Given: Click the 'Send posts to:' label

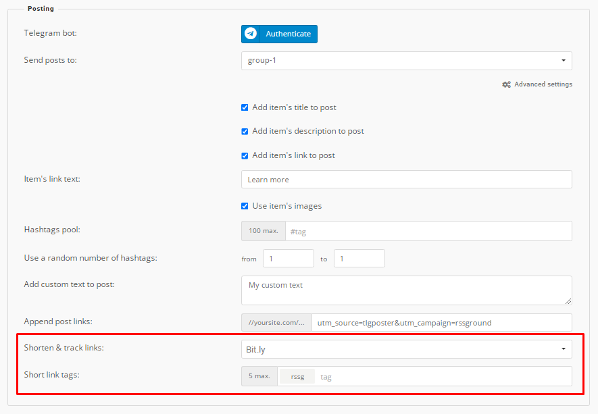Looking at the screenshot, I should click(51, 60).
